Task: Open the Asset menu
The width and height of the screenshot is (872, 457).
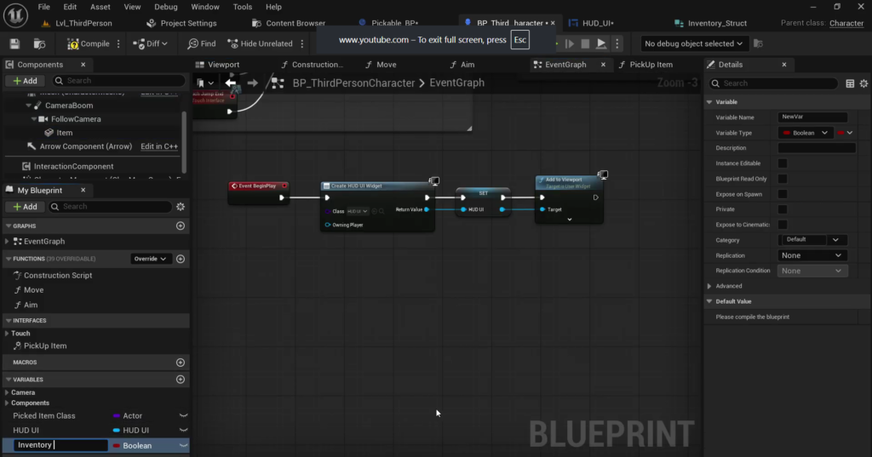Action: [100, 7]
